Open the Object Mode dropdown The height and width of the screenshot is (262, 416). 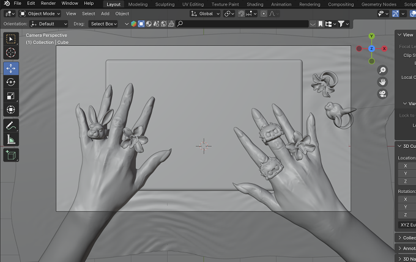click(40, 14)
